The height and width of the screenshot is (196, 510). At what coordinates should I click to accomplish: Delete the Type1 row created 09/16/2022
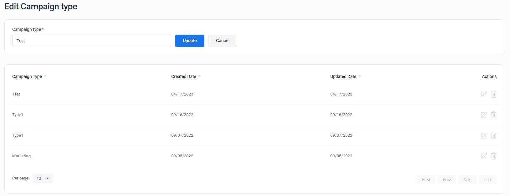tap(494, 115)
